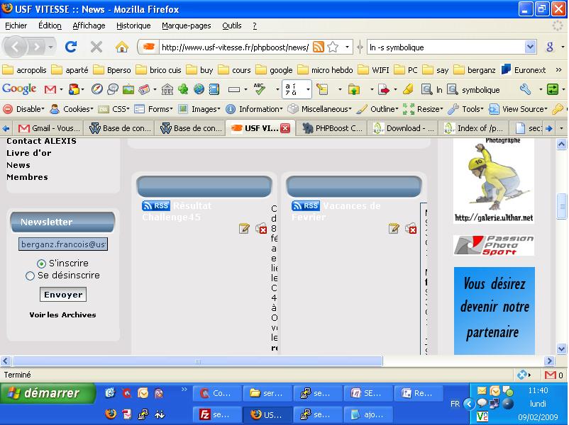Image resolution: width=569 pixels, height=425 pixels.
Task: Select the S'inscrire radio button
Action: (41, 263)
